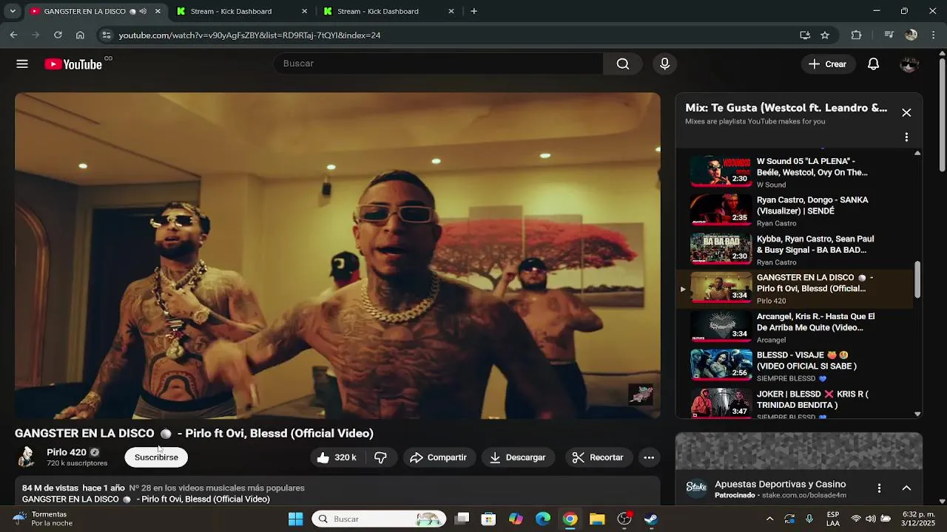This screenshot has width=947, height=532.
Task: Open the Chrome profile avatar
Action: click(x=911, y=35)
